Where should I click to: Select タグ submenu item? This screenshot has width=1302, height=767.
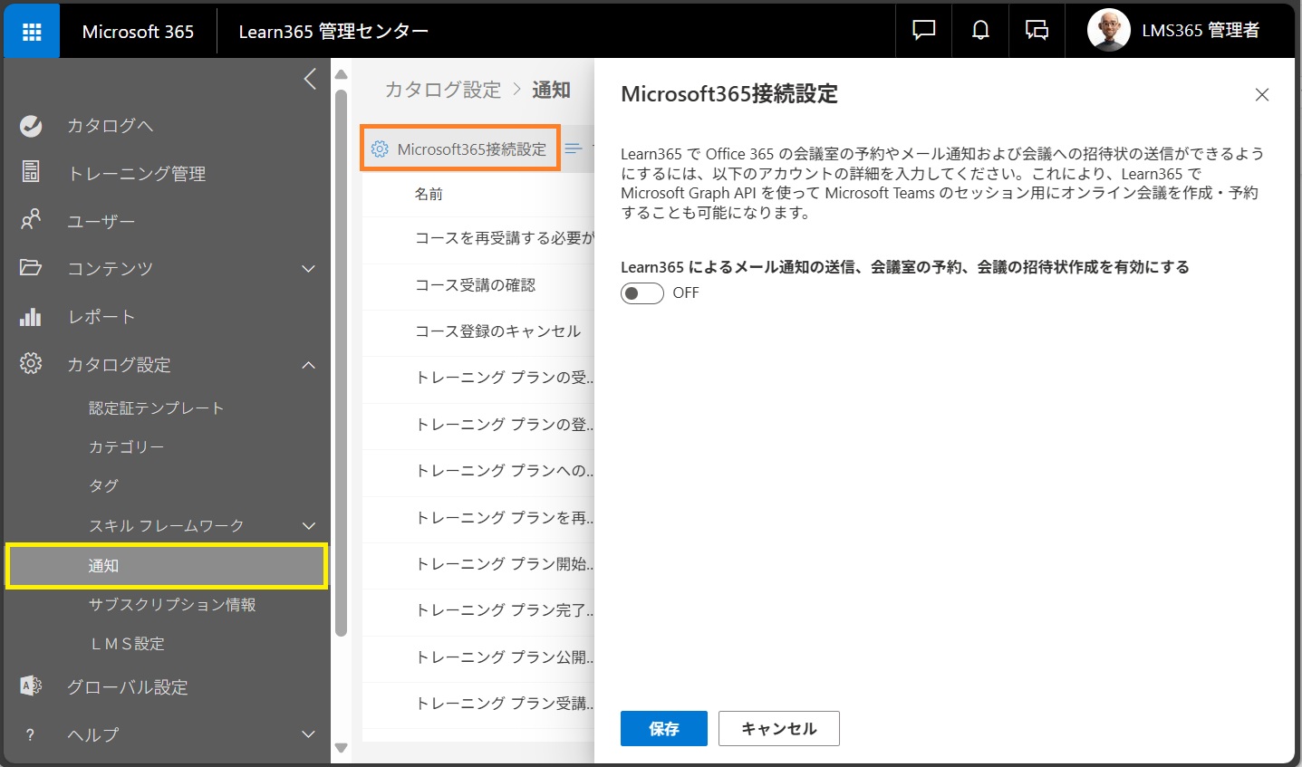pos(103,486)
